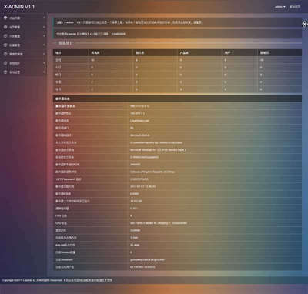
Task: Click the sixth sidebar menu item icon
Action: tap(5, 63)
